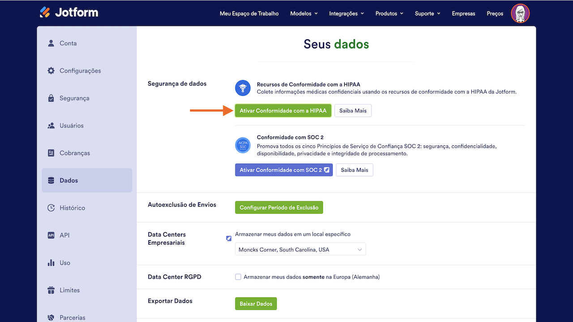
Task: Go to Meu Espaço de Trabalho
Action: (x=249, y=13)
